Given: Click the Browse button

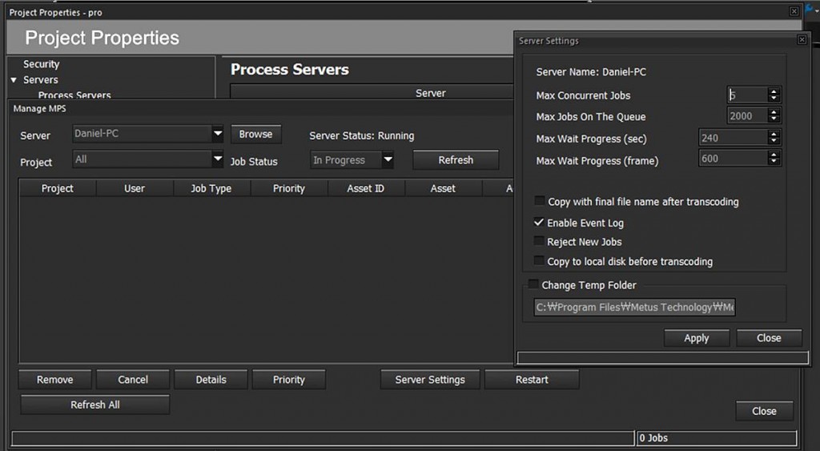Looking at the screenshot, I should (x=255, y=134).
